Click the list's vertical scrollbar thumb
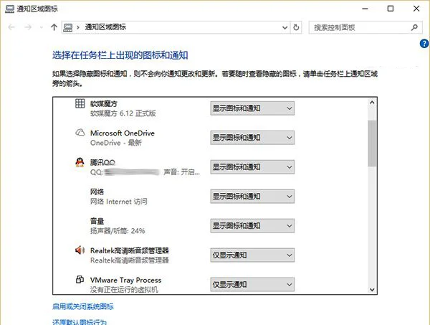Screen dimensions: 430x325 pyautogui.click(x=372, y=143)
